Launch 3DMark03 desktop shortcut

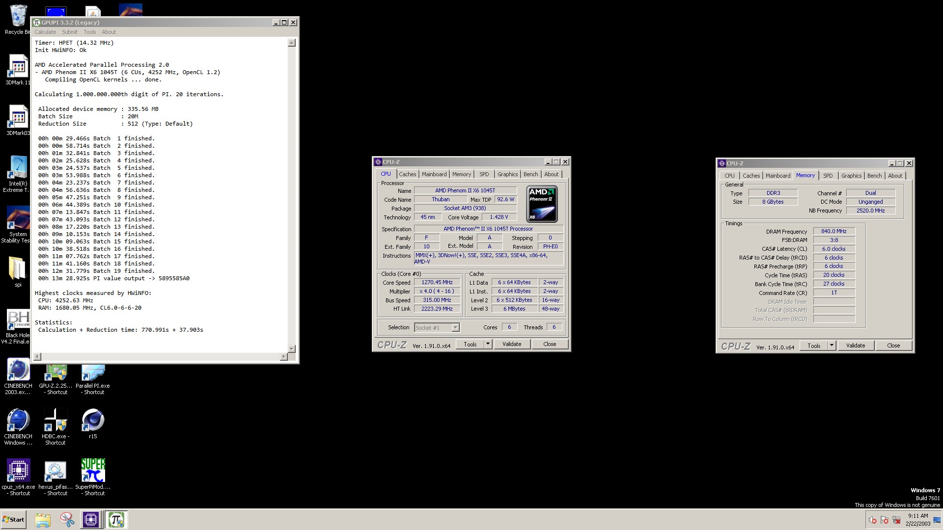pos(18,120)
